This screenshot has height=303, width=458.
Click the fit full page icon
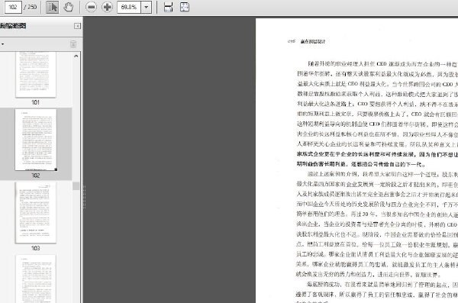tap(185, 7)
